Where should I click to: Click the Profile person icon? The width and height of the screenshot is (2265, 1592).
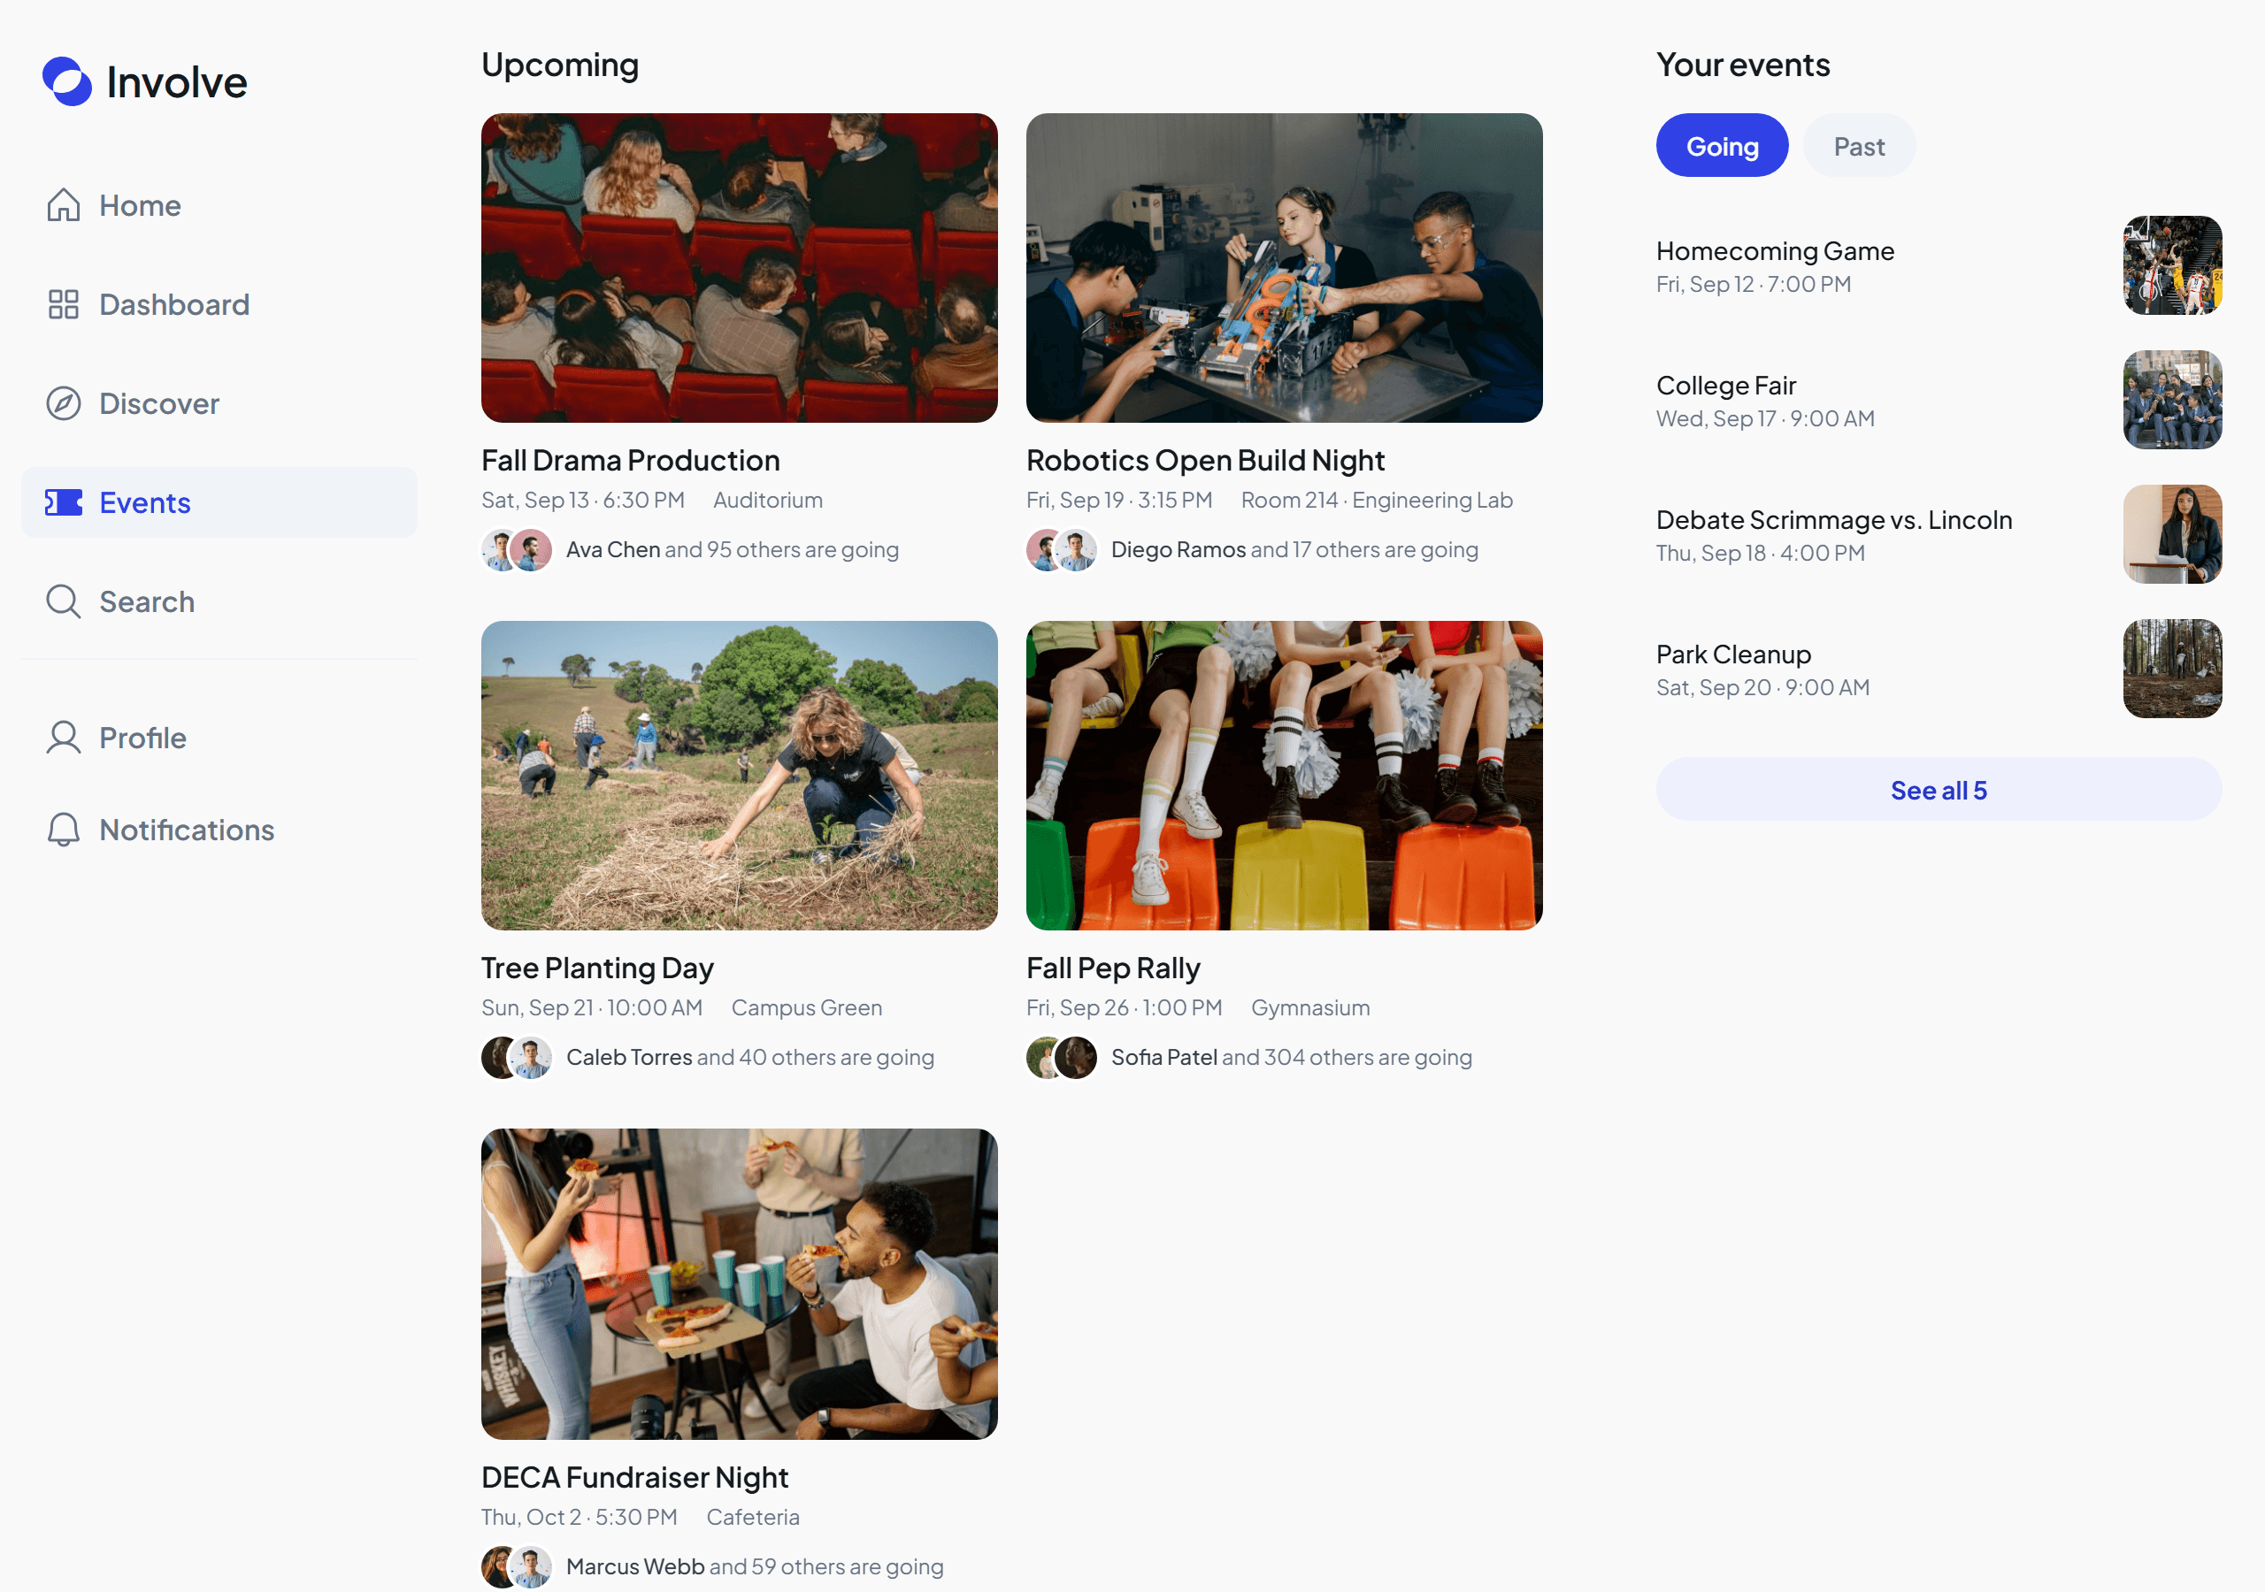[x=63, y=738]
